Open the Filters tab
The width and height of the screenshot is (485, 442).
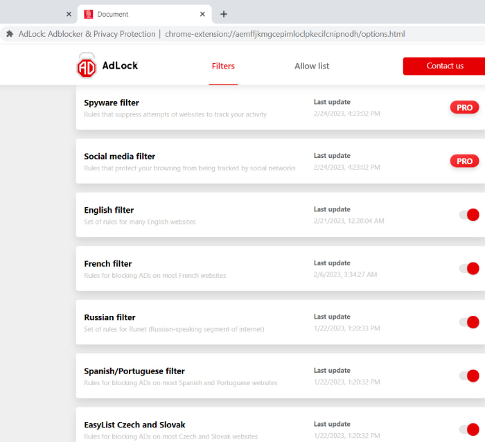(223, 66)
